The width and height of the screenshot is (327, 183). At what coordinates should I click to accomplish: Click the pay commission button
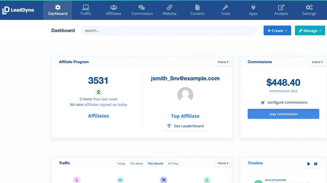284,114
